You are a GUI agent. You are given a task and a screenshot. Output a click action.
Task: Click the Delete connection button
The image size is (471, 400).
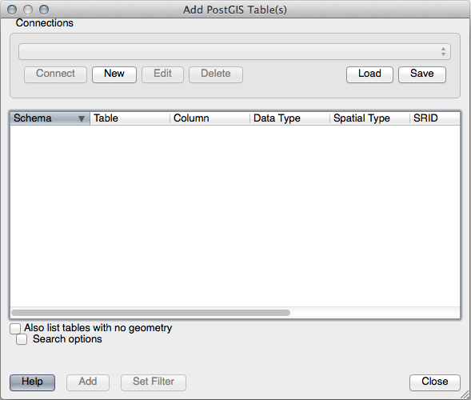(x=216, y=74)
